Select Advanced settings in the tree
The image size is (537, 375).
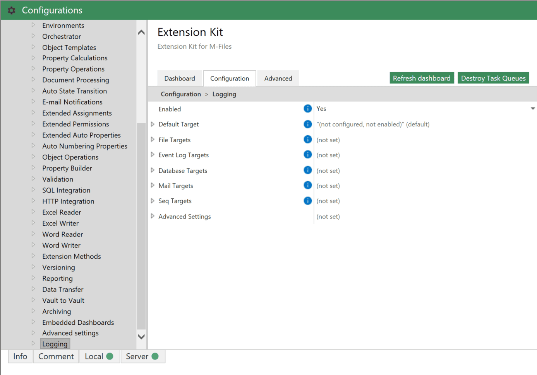70,333
